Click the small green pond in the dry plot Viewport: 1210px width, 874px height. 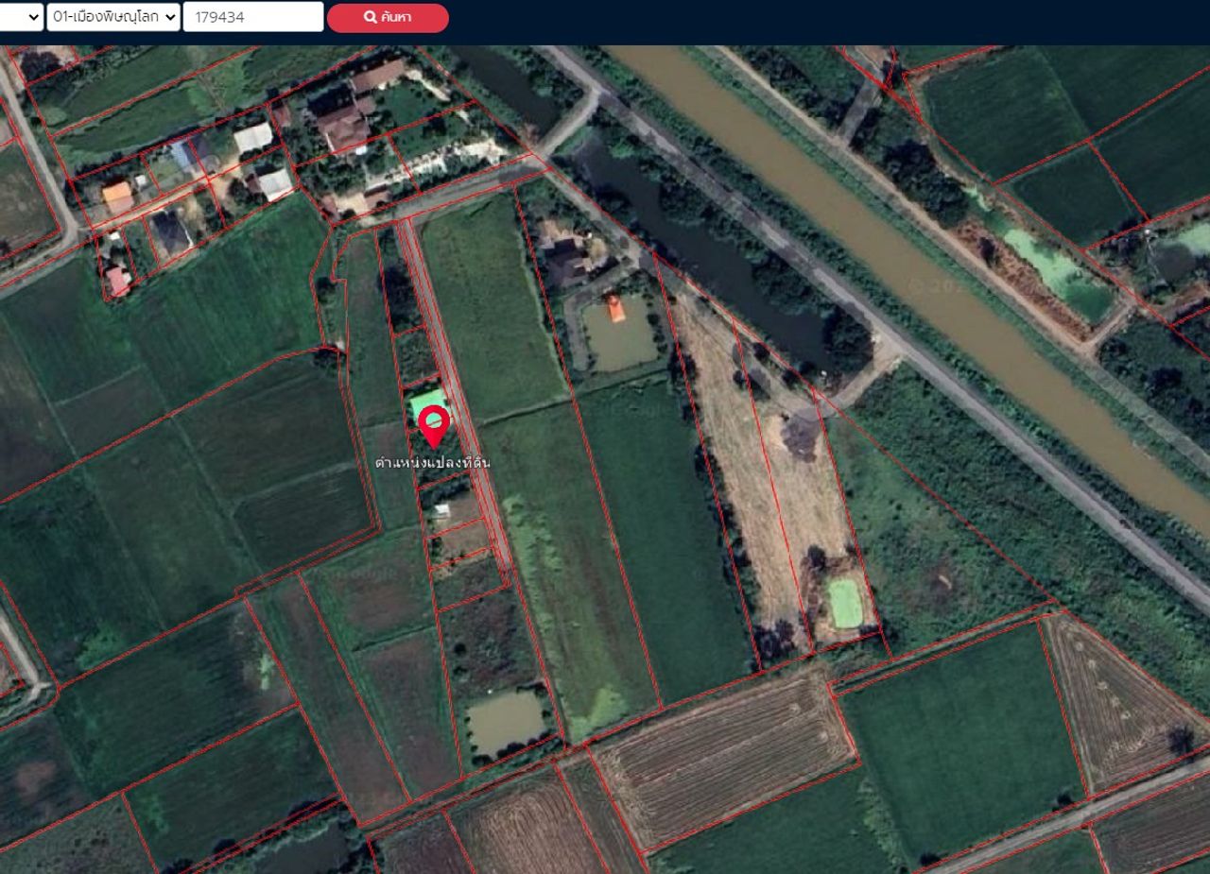pyautogui.click(x=845, y=603)
